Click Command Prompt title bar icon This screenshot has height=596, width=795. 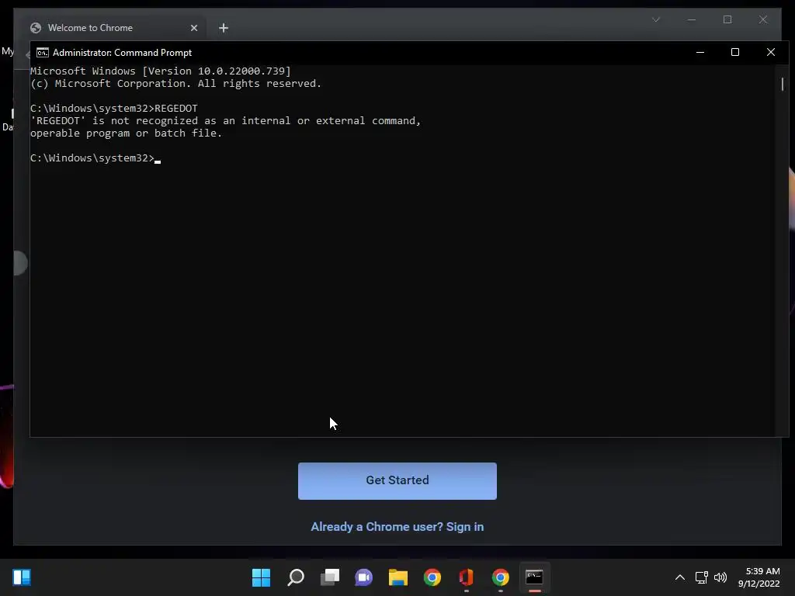pyautogui.click(x=43, y=53)
